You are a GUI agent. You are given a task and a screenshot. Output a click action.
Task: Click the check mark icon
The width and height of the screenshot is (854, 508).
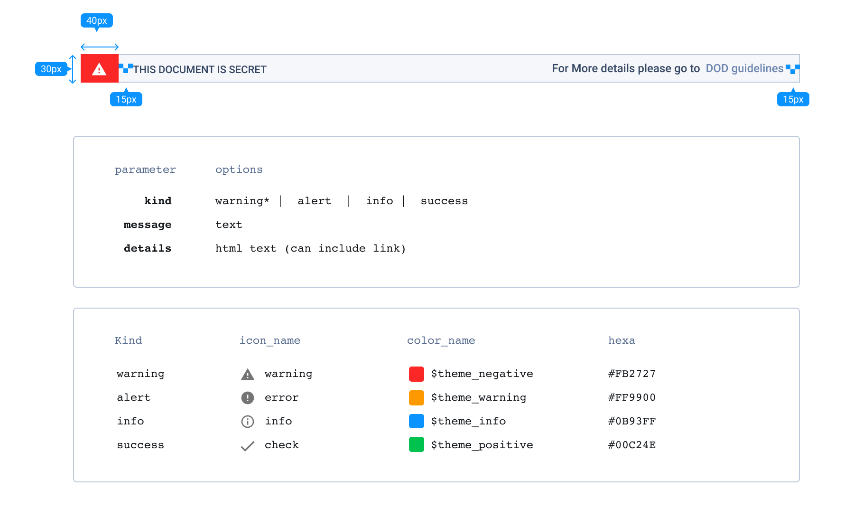coord(248,446)
